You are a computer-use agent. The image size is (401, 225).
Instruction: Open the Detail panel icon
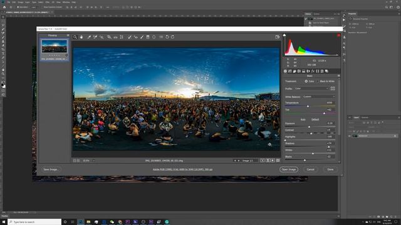point(294,71)
